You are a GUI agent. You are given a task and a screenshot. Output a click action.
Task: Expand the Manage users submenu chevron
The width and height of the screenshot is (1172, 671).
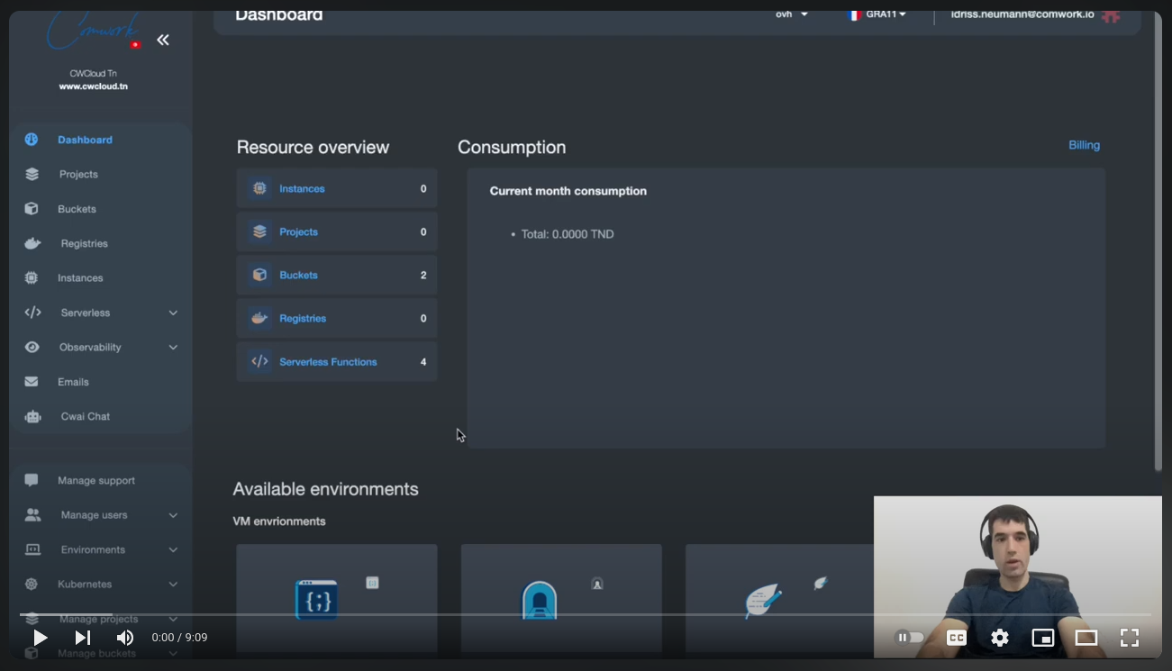[173, 515]
